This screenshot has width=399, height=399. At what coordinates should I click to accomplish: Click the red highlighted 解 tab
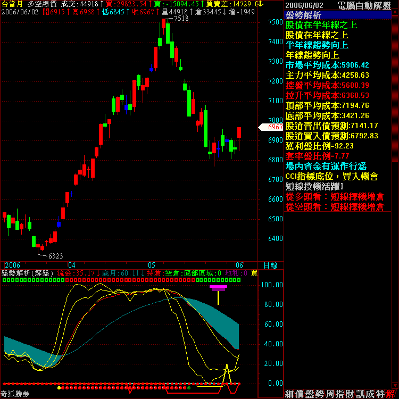[391, 394]
